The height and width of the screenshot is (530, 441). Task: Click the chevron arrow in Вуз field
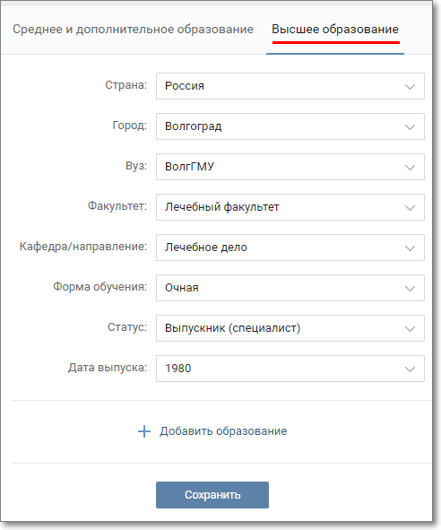coord(410,168)
